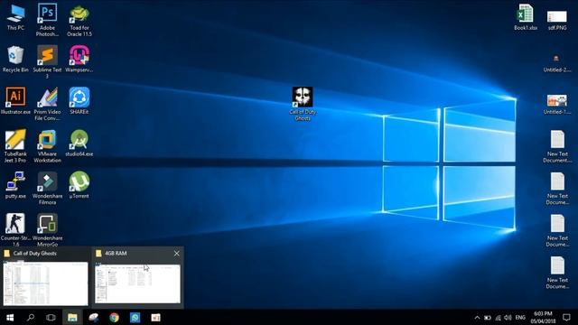Open battery status in system tray
578x325 pixels.
[x=488, y=318]
